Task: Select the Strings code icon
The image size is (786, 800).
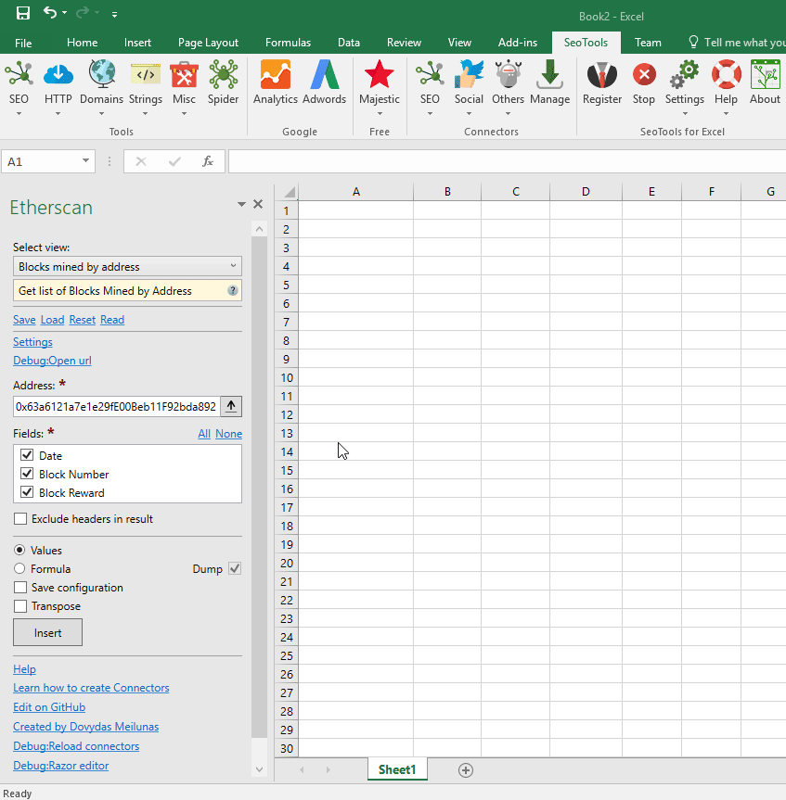Action: [146, 75]
